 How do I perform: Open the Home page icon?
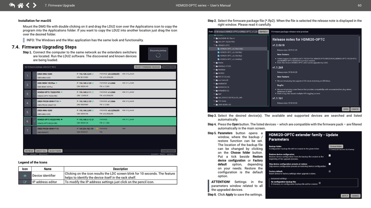[x=20, y=5]
